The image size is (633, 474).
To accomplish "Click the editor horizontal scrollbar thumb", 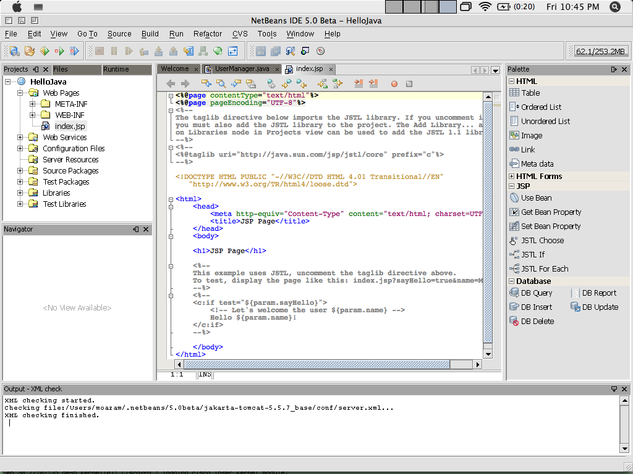I will pyautogui.click(x=317, y=364).
